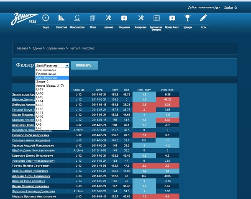The height and width of the screenshot is (199, 251).
Task: Open player Соловьев Антон Андреевич
Action: pyautogui.click(x=31, y=140)
